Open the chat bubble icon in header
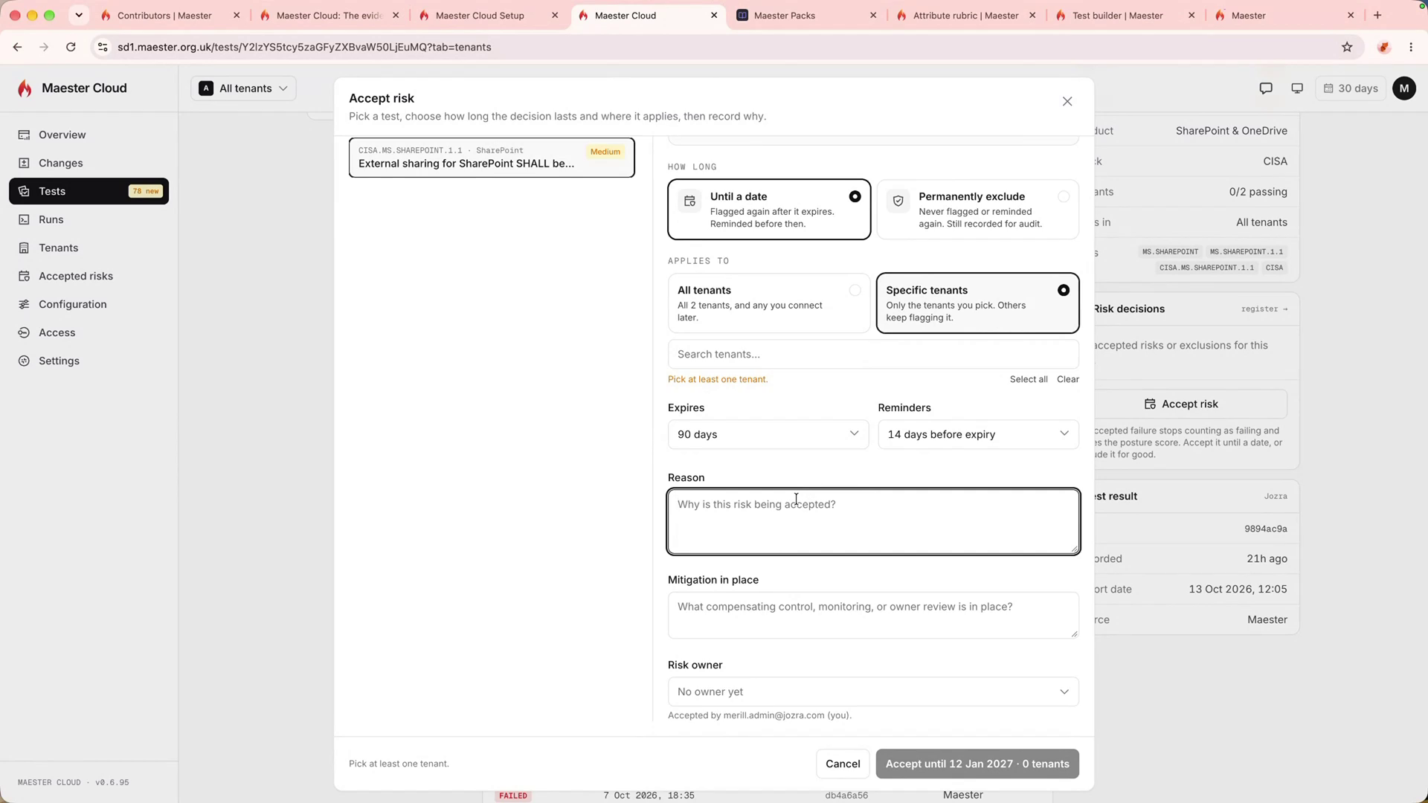The image size is (1428, 803). tap(1266, 88)
